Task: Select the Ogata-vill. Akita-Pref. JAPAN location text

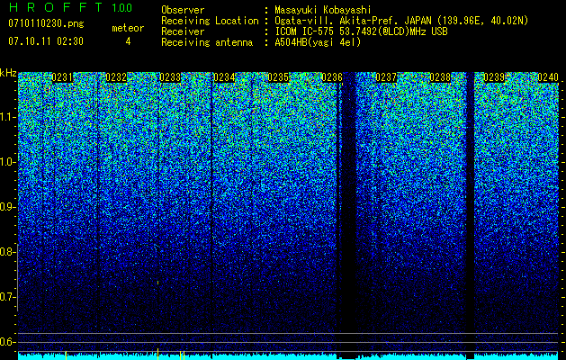Action: (x=401, y=21)
